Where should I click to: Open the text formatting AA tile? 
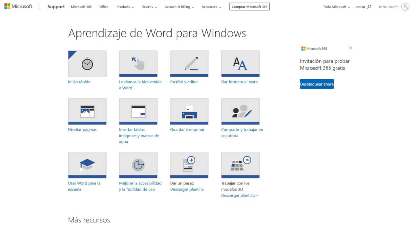(241, 64)
